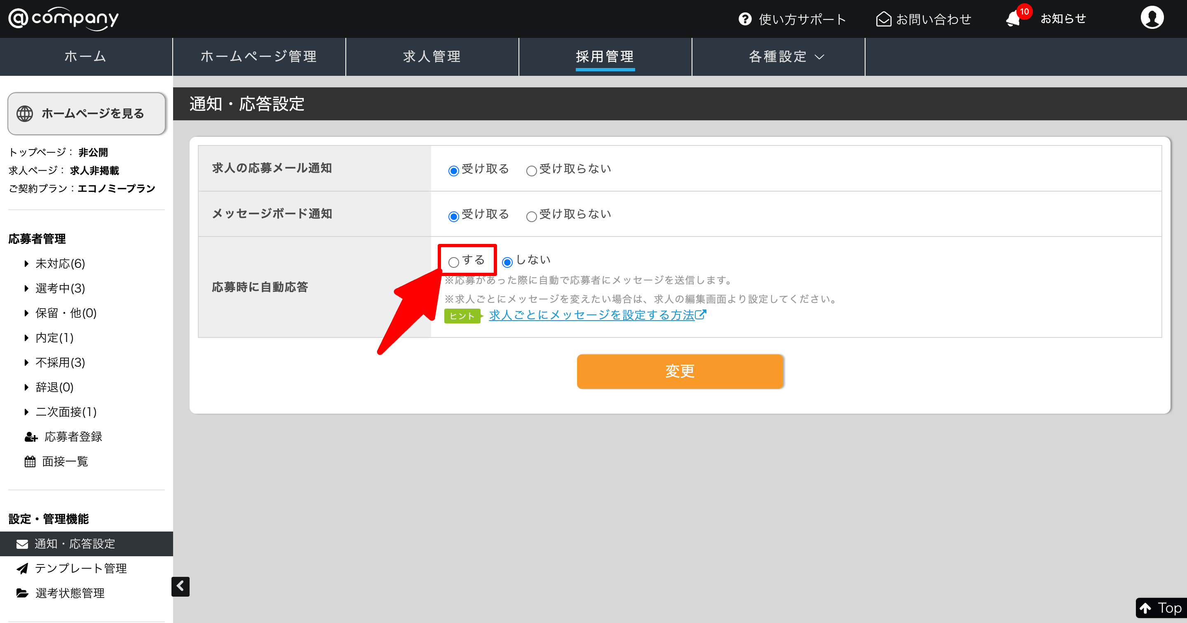Click the notification bell icon
The image size is (1187, 623).
coord(1013,19)
